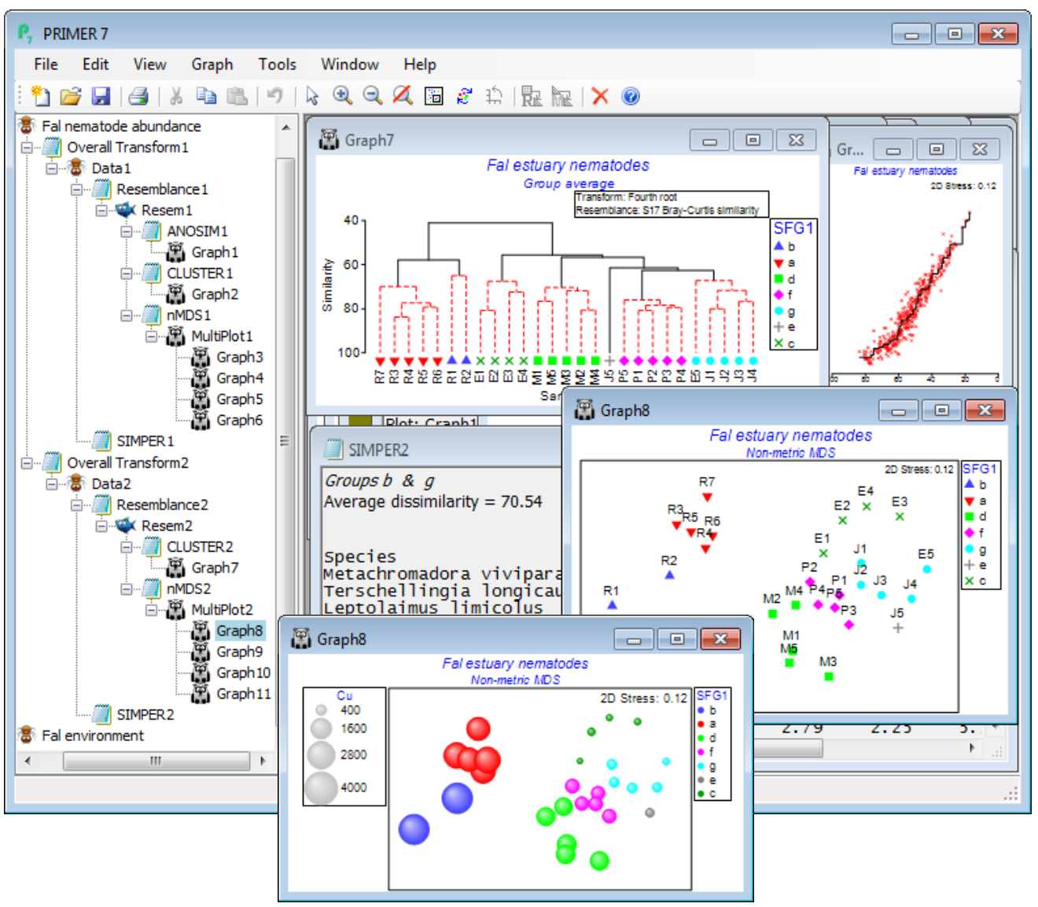The width and height of the screenshot is (1038, 907).
Task: Click the colorful rotate graph icon
Action: (464, 96)
